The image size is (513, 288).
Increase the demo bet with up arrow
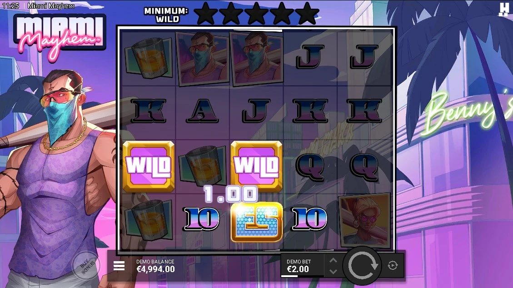pos(333,261)
